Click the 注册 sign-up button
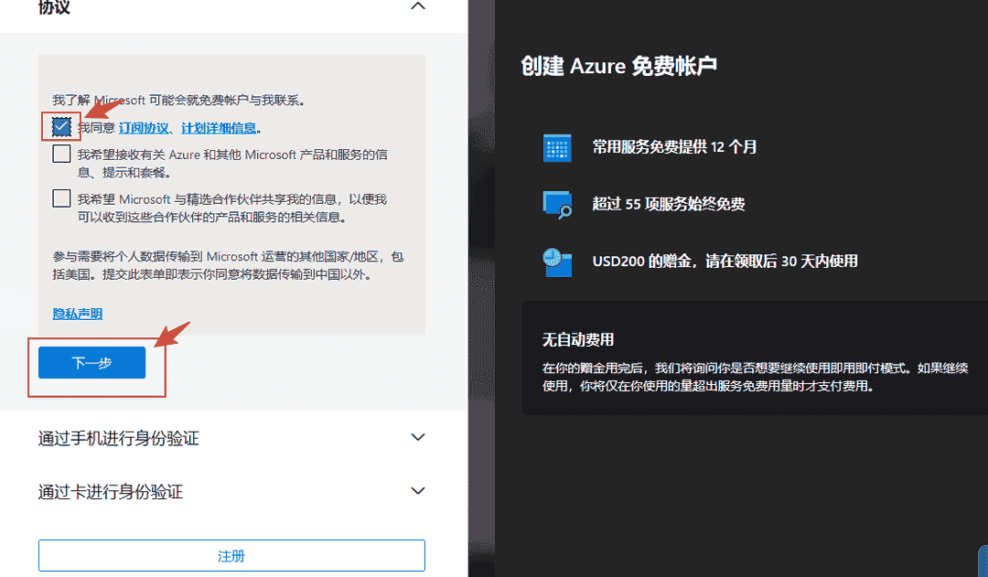Image resolution: width=988 pixels, height=577 pixels. coord(231,556)
